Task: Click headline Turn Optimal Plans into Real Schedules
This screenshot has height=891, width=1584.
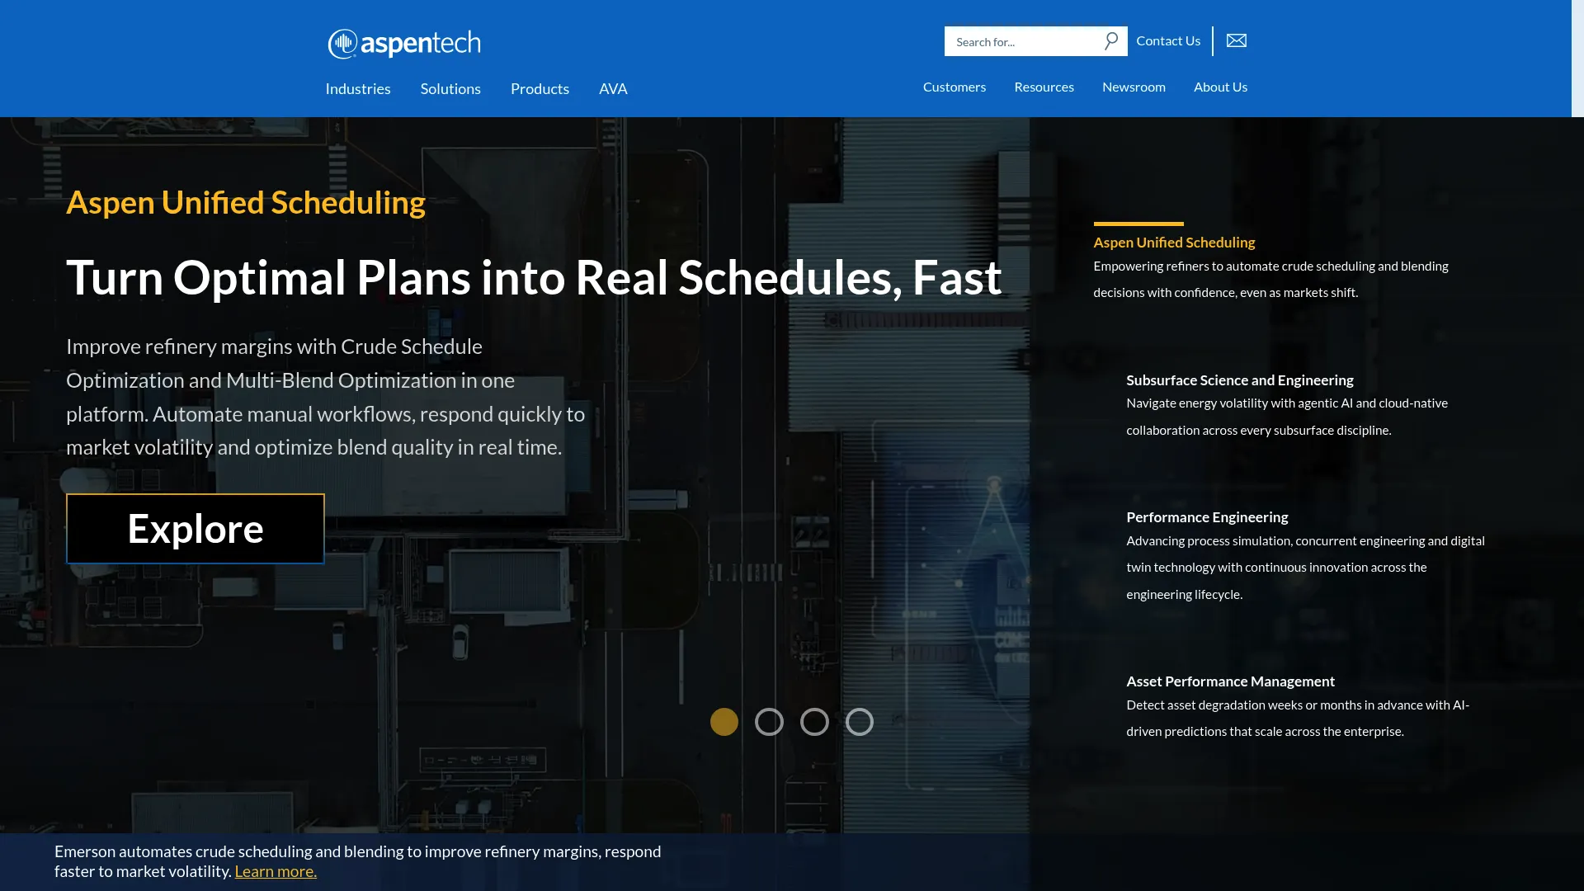Action: tap(534, 277)
